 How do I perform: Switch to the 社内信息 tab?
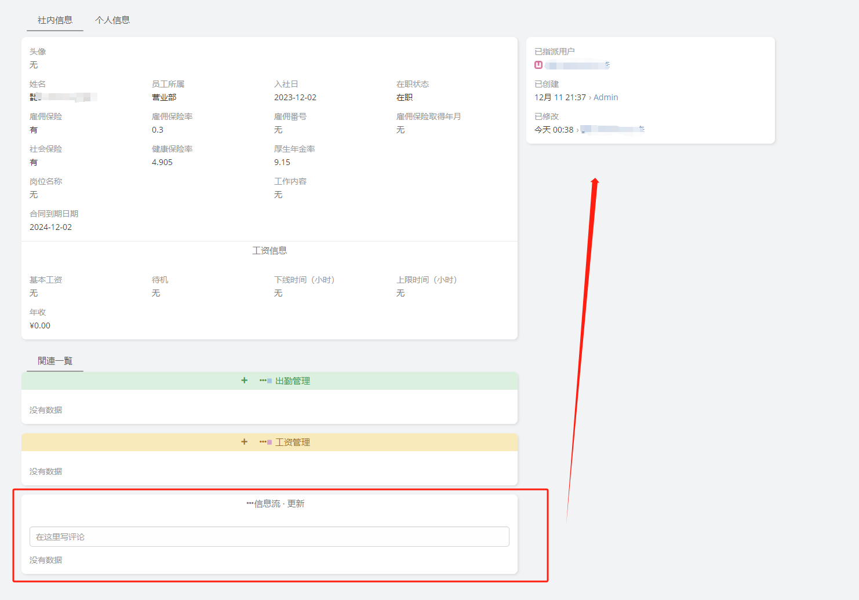coord(55,20)
